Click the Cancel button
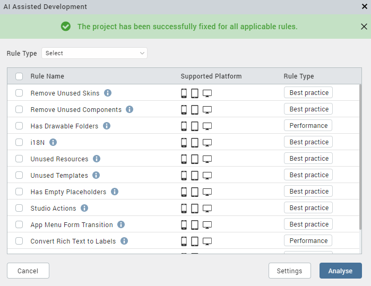 pos(28,271)
